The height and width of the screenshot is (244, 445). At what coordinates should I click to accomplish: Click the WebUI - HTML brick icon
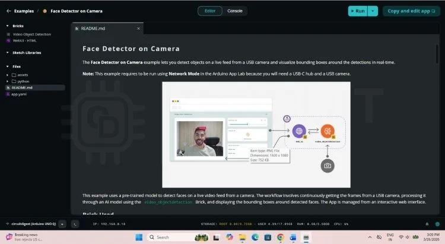pyautogui.click(x=8, y=40)
